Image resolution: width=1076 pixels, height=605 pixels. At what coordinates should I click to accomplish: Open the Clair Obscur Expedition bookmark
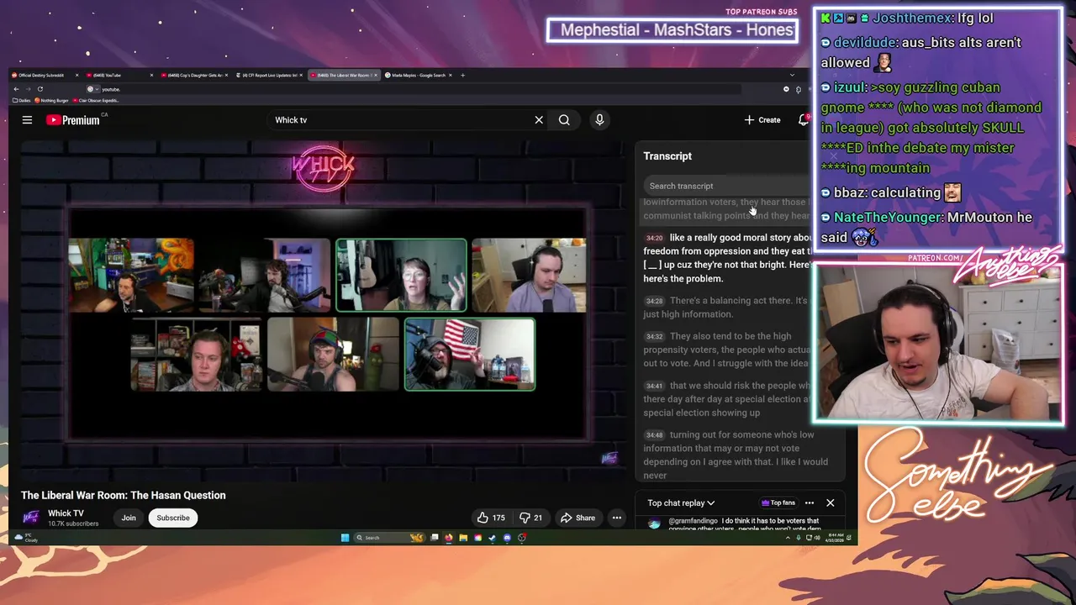pos(96,101)
